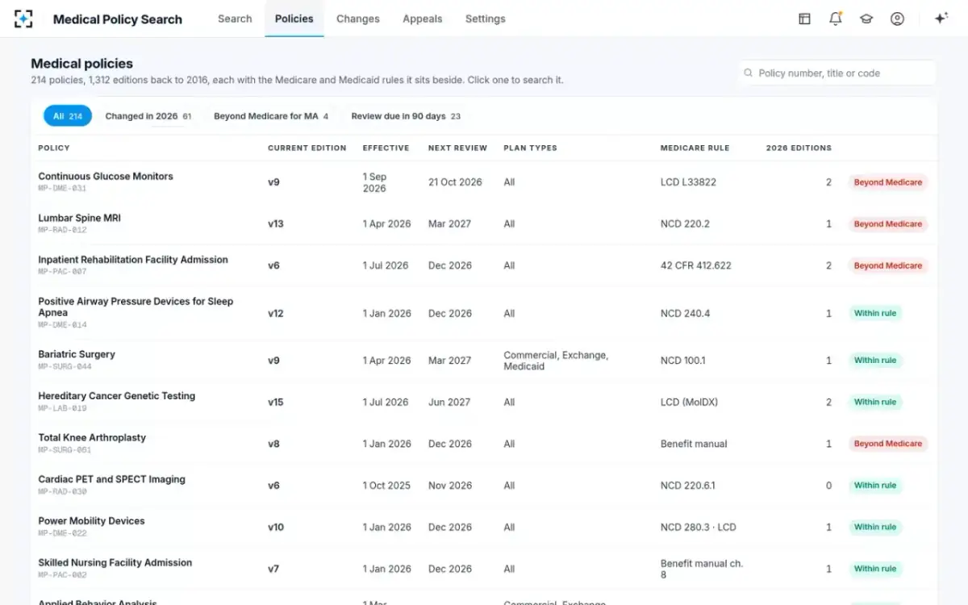Open Skilled Nursing Facility Admission policy
The width and height of the screenshot is (968, 605).
[115, 562]
